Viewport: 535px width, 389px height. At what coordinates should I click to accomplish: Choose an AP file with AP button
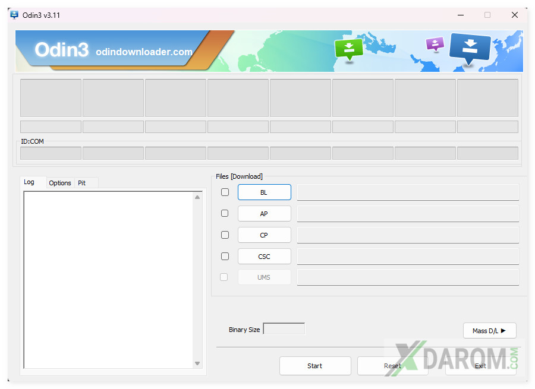[264, 214]
